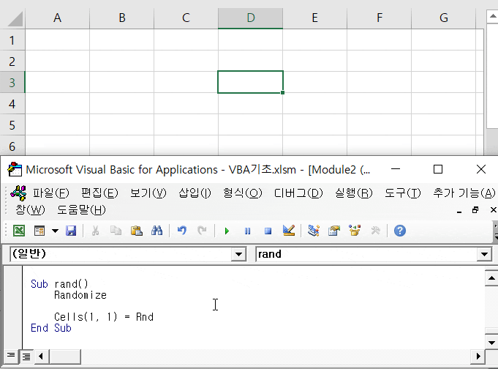Click the View Microsoft Excel toolbar icon

(19, 231)
